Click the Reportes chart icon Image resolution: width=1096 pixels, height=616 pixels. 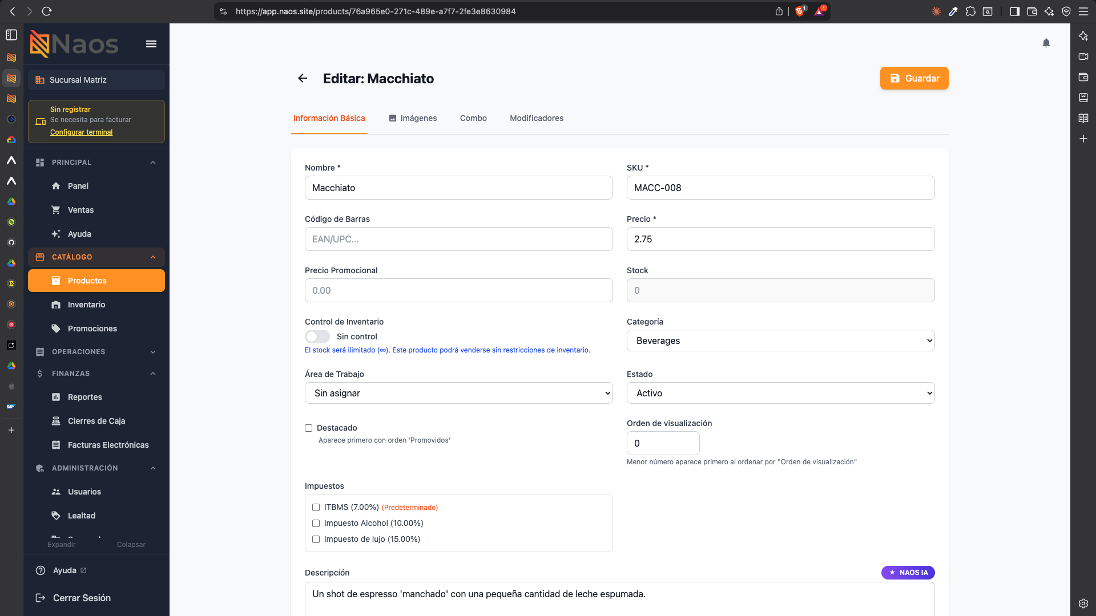pos(56,397)
